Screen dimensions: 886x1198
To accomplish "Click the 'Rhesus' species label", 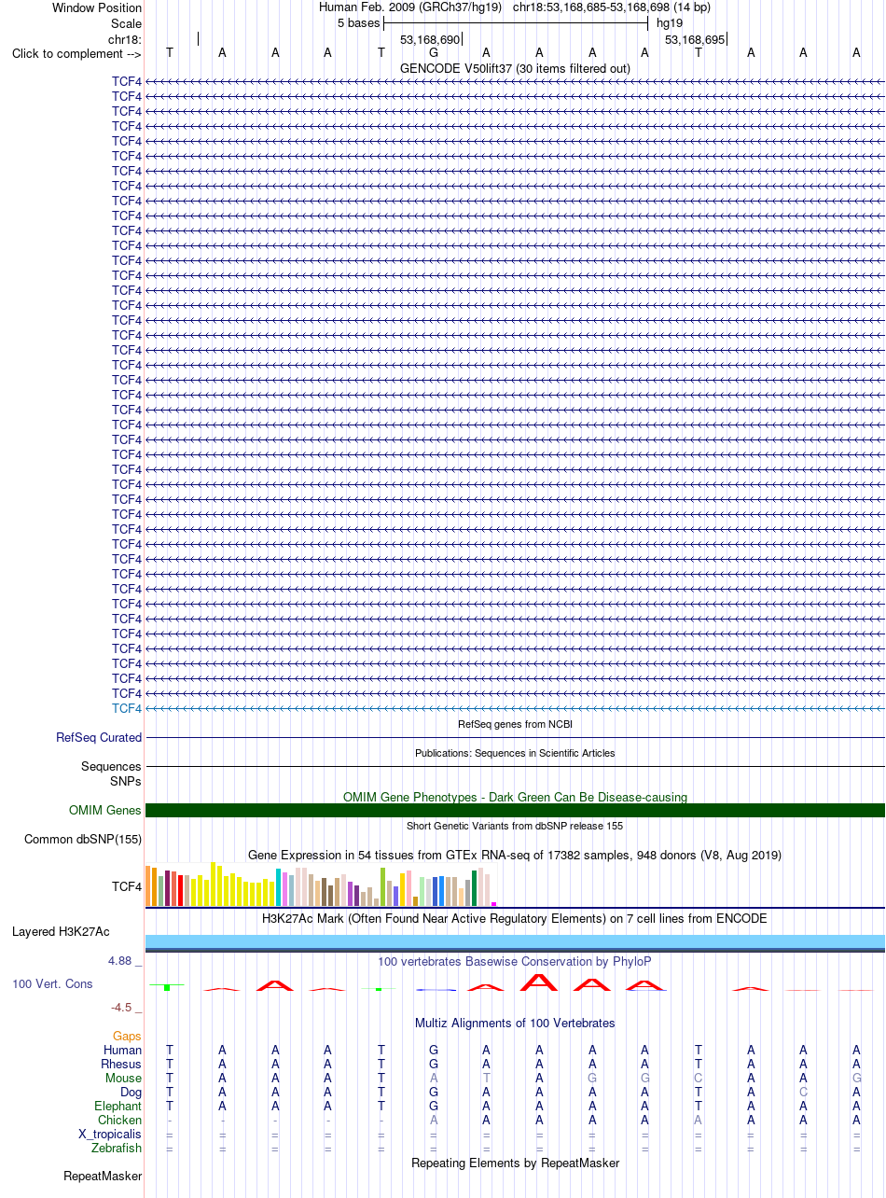I will pos(121,1064).
